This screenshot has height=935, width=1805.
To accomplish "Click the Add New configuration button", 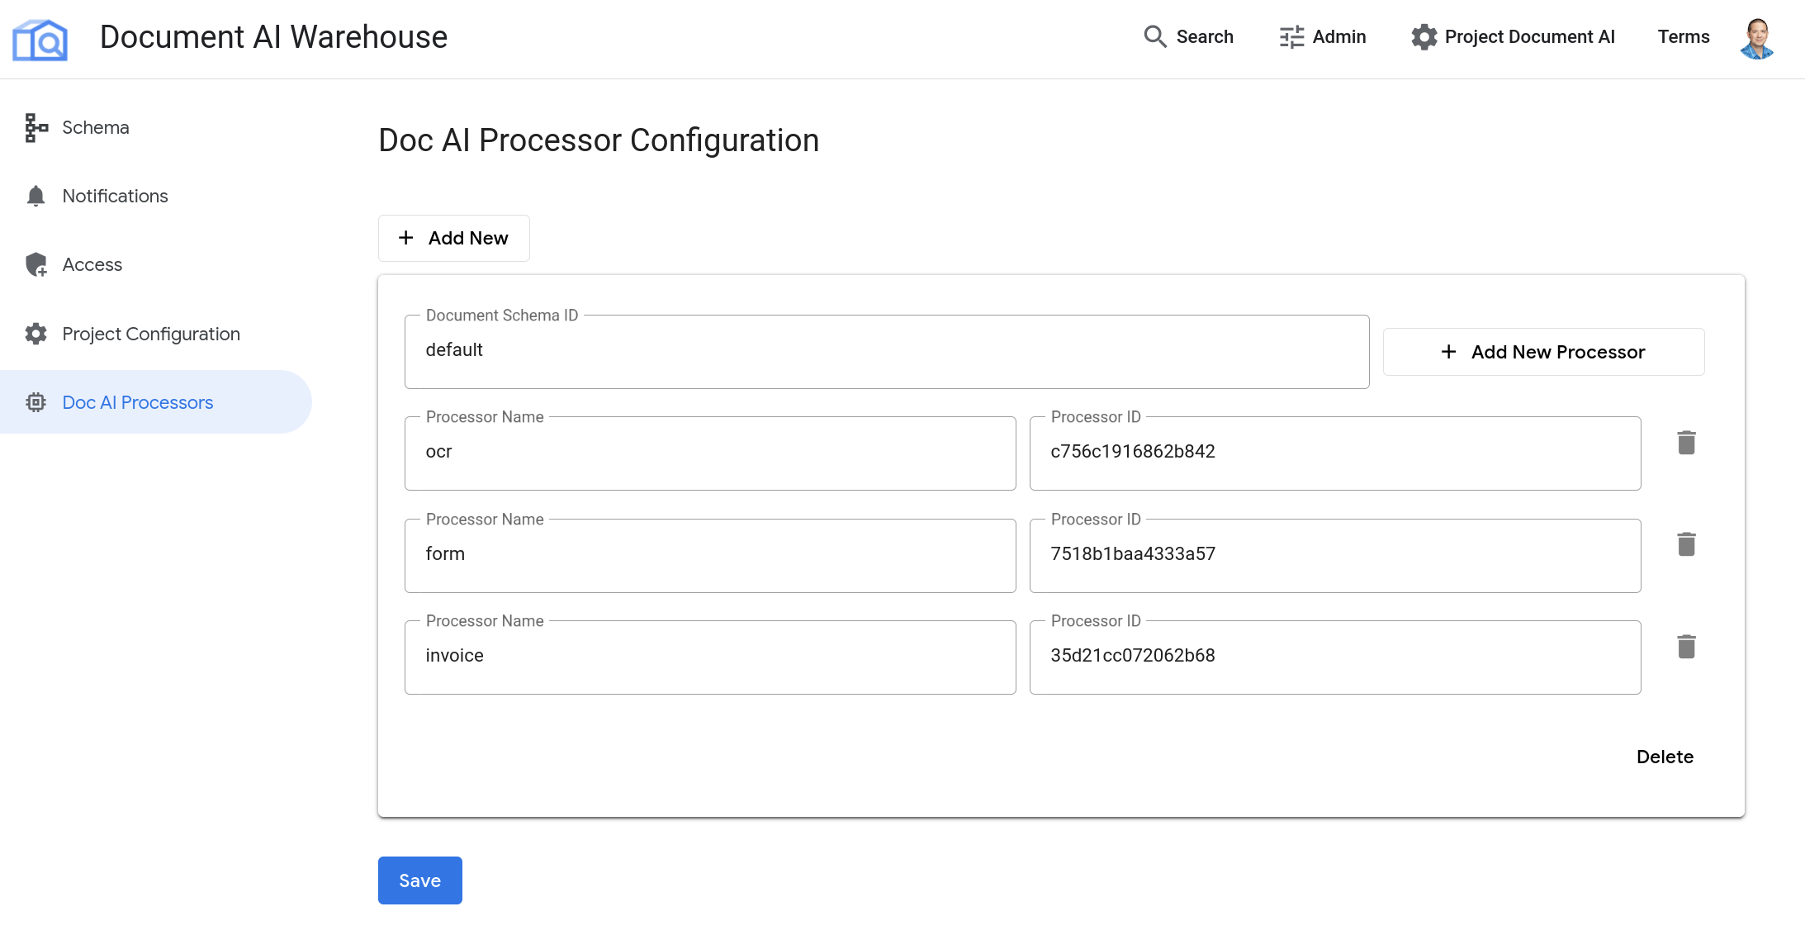I will (x=453, y=237).
